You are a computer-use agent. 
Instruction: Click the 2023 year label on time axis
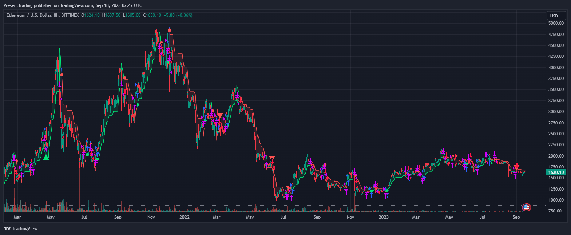point(384,217)
